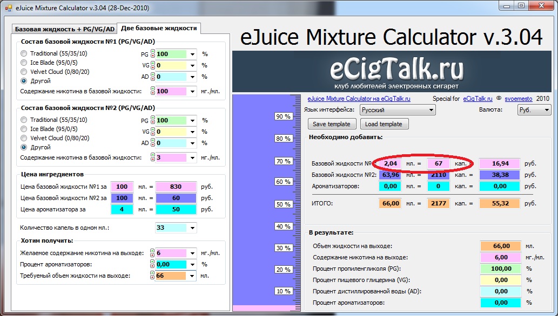Decrease required output volume with red arrow
This screenshot has height=316, width=558.
(153, 278)
